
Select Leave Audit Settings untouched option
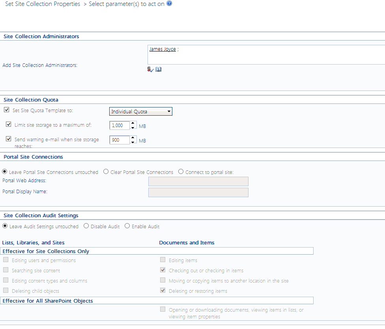pos(5,226)
